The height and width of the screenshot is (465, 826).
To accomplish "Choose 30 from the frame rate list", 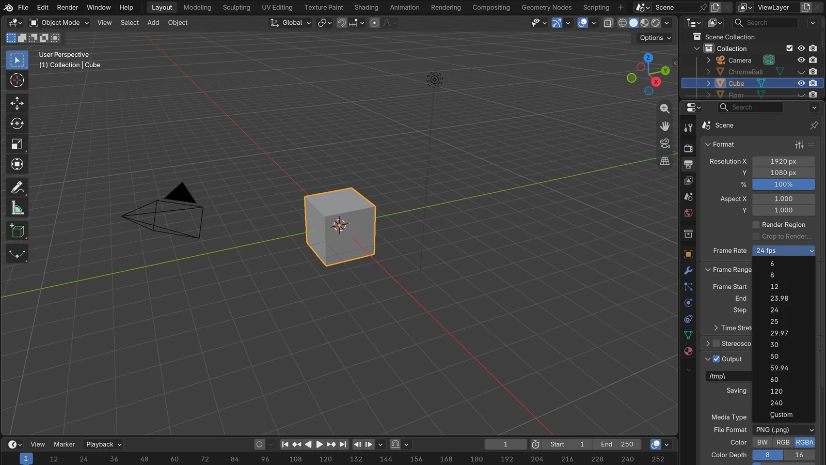I will click(784, 345).
